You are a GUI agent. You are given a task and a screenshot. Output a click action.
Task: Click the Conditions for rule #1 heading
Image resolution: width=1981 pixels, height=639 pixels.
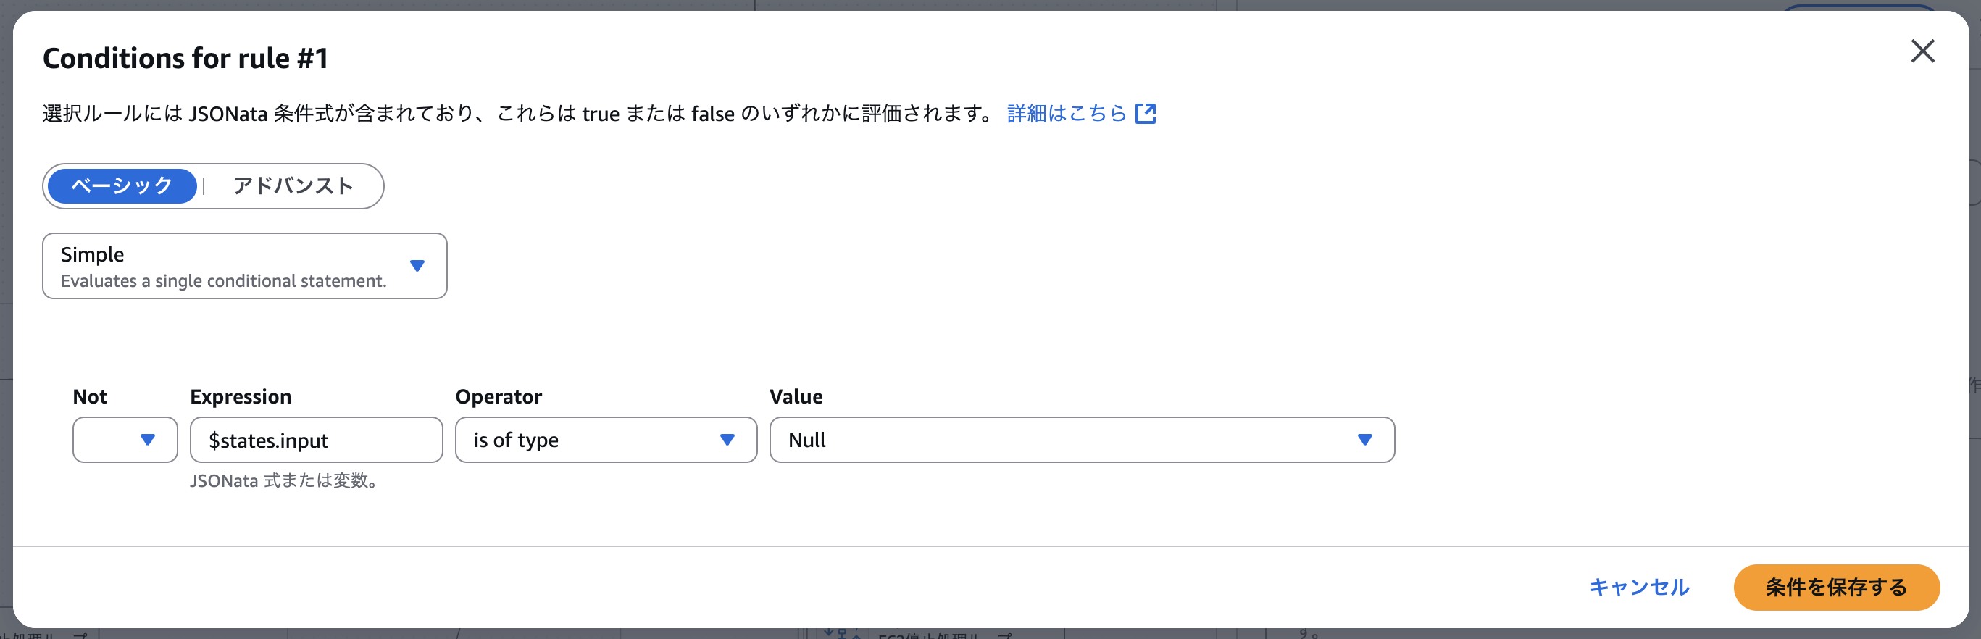(185, 59)
